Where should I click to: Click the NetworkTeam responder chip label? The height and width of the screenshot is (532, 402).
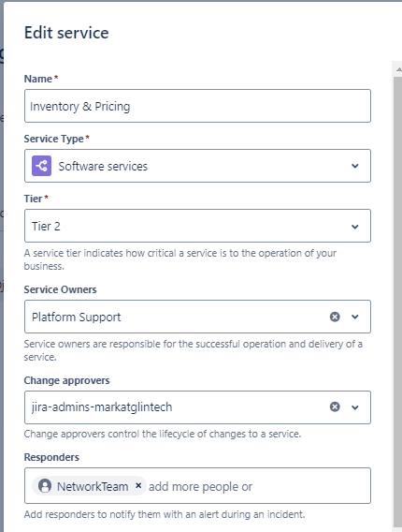click(x=93, y=486)
